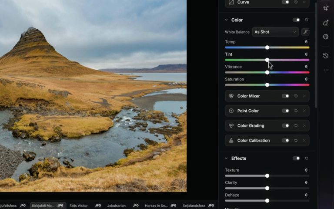
Task: Open the Masking circle tool
Action: point(325,37)
